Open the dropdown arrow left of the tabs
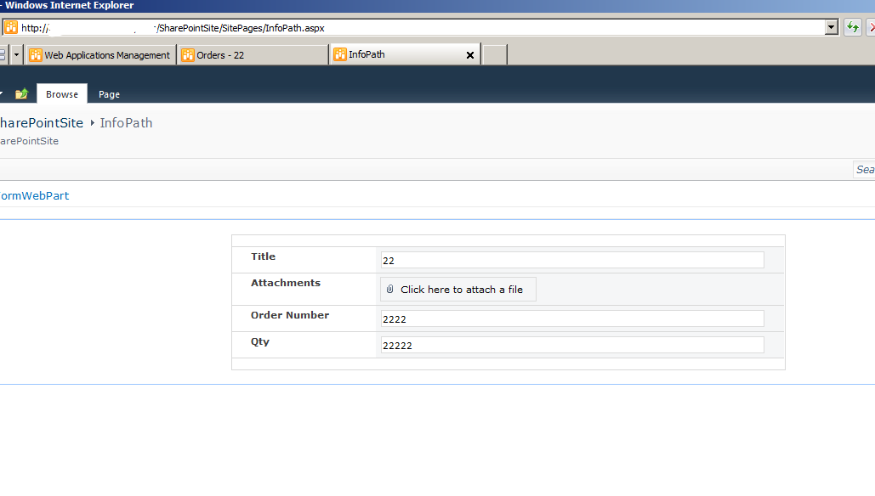Image resolution: width=875 pixels, height=496 pixels. point(15,54)
